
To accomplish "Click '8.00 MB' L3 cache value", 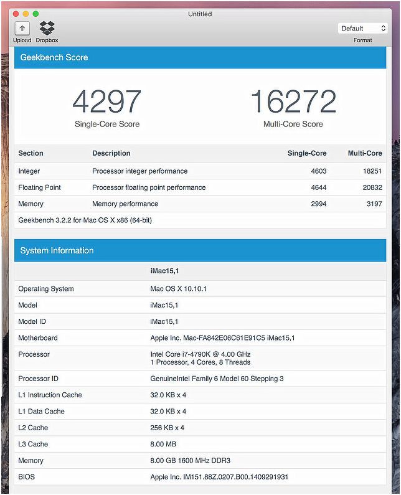I will [163, 445].
